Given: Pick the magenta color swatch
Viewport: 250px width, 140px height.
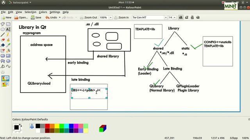Looking at the screenshot, I should pos(76,126).
